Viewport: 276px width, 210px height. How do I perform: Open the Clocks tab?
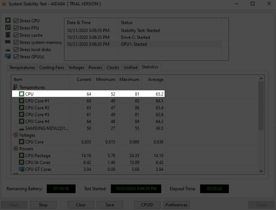tap(112, 67)
